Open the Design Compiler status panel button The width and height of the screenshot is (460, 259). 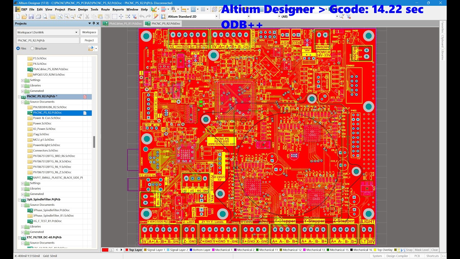point(397,256)
